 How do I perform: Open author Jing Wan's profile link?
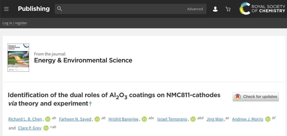215,119
